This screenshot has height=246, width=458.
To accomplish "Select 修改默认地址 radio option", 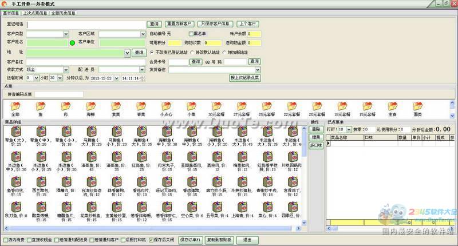I will (191, 52).
